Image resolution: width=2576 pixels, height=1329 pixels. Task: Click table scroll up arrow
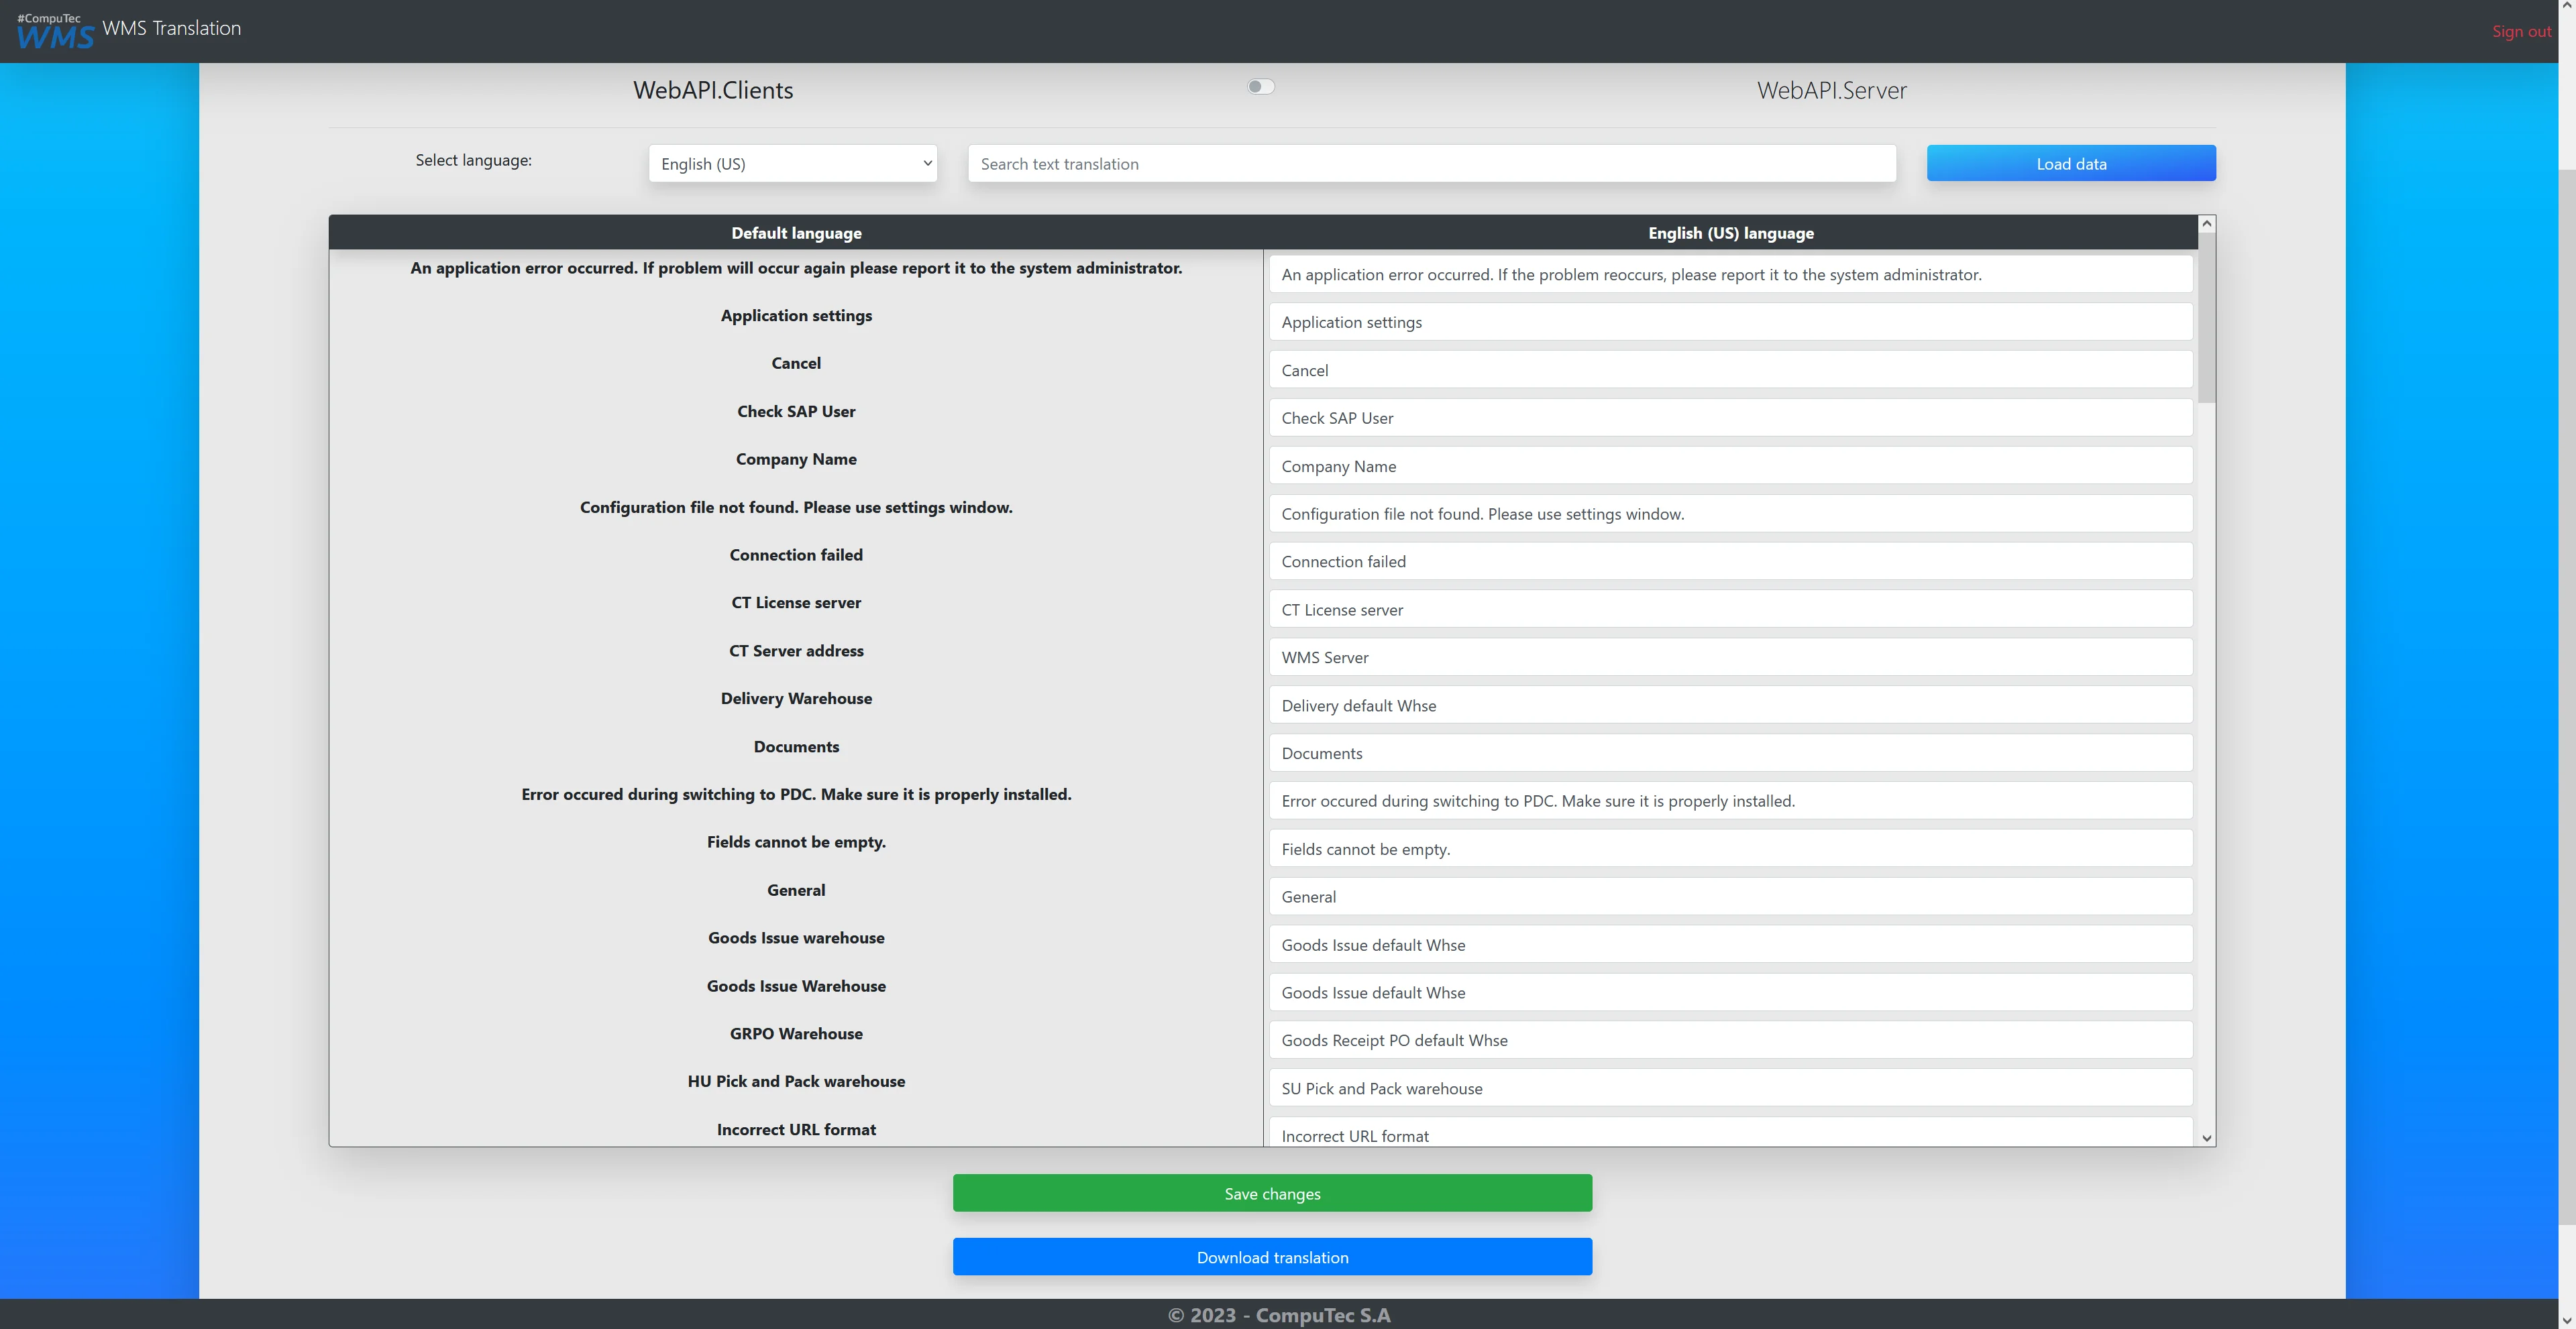(x=2206, y=224)
